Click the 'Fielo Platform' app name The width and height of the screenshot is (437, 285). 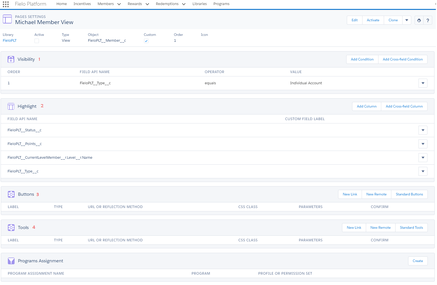pyautogui.click(x=31, y=4)
